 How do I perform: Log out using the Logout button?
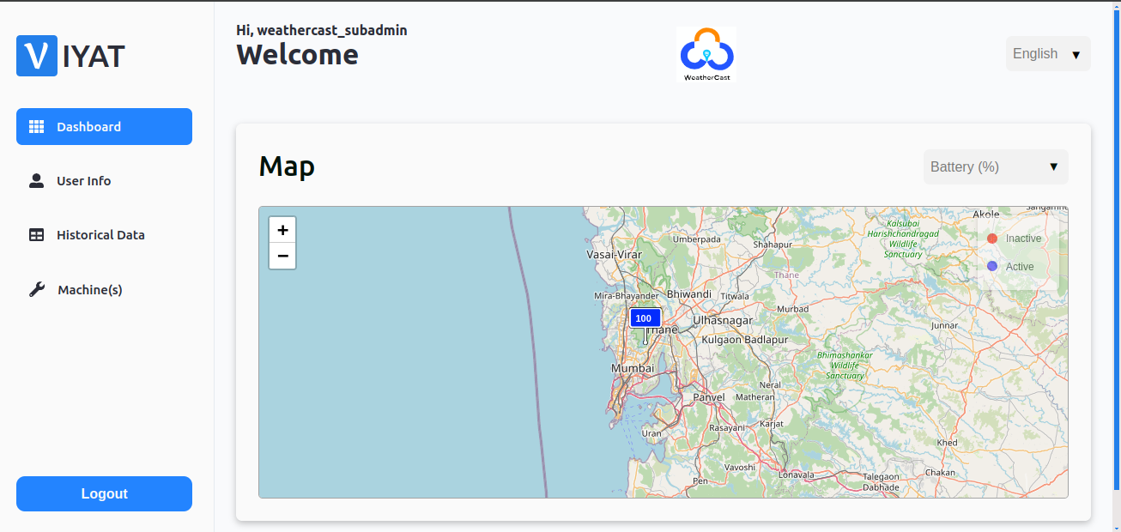pos(104,493)
